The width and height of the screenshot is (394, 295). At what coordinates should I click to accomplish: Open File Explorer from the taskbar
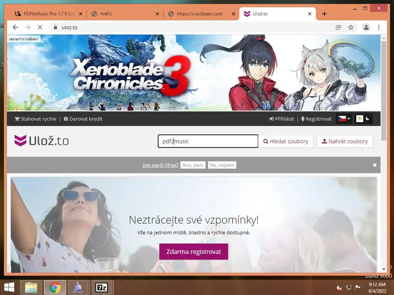click(31, 287)
